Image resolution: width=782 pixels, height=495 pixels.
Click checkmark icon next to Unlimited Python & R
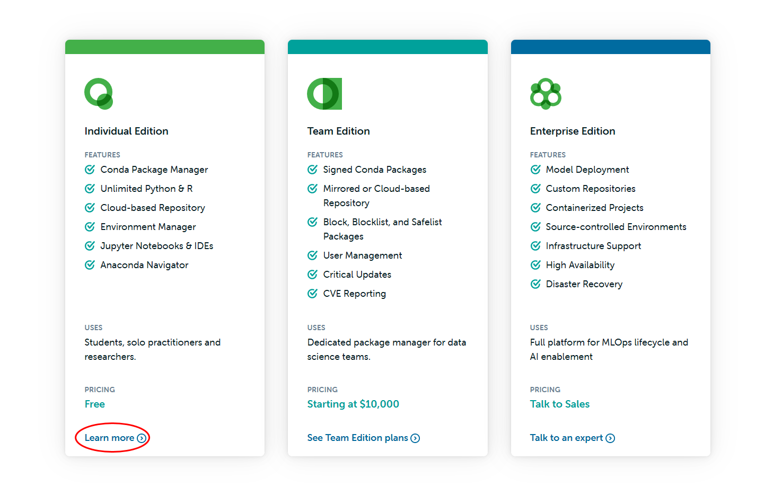(90, 189)
